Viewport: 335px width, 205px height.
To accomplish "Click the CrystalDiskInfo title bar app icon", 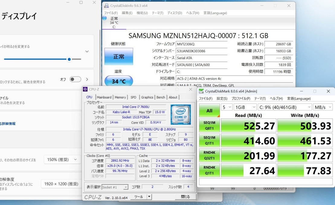I will coord(106,6).
